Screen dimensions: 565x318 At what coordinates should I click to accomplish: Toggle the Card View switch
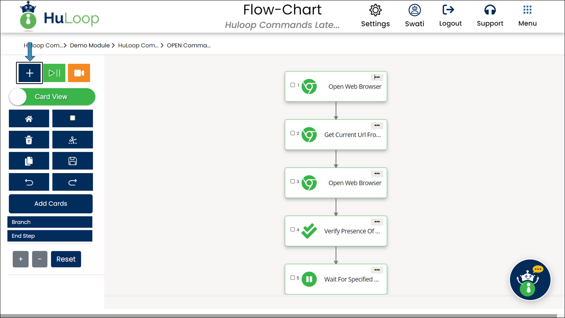(x=52, y=97)
